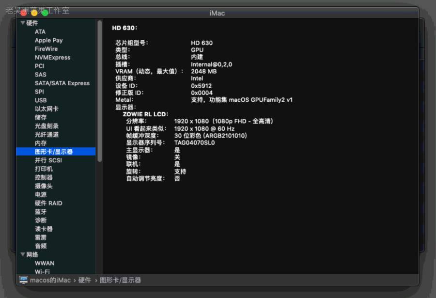The height and width of the screenshot is (298, 436).
Task: Select 内存 memory in the sidebar
Action: pyautogui.click(x=41, y=143)
